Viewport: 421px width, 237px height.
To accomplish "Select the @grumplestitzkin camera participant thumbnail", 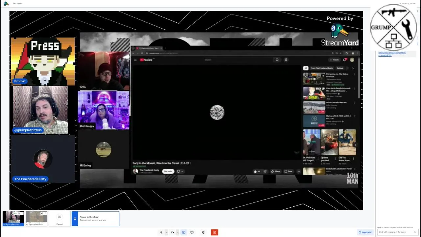I will pos(13,219).
